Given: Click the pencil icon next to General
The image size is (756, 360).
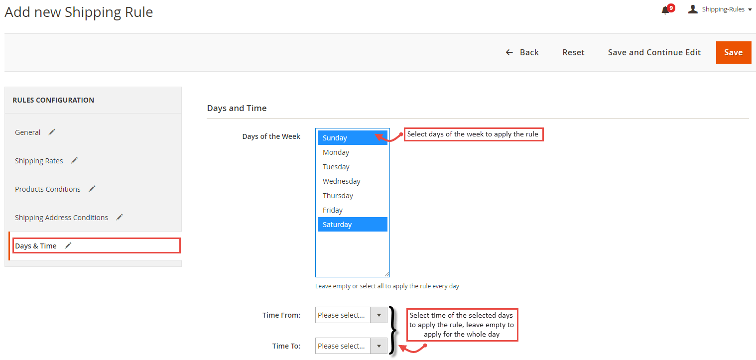Looking at the screenshot, I should point(52,132).
